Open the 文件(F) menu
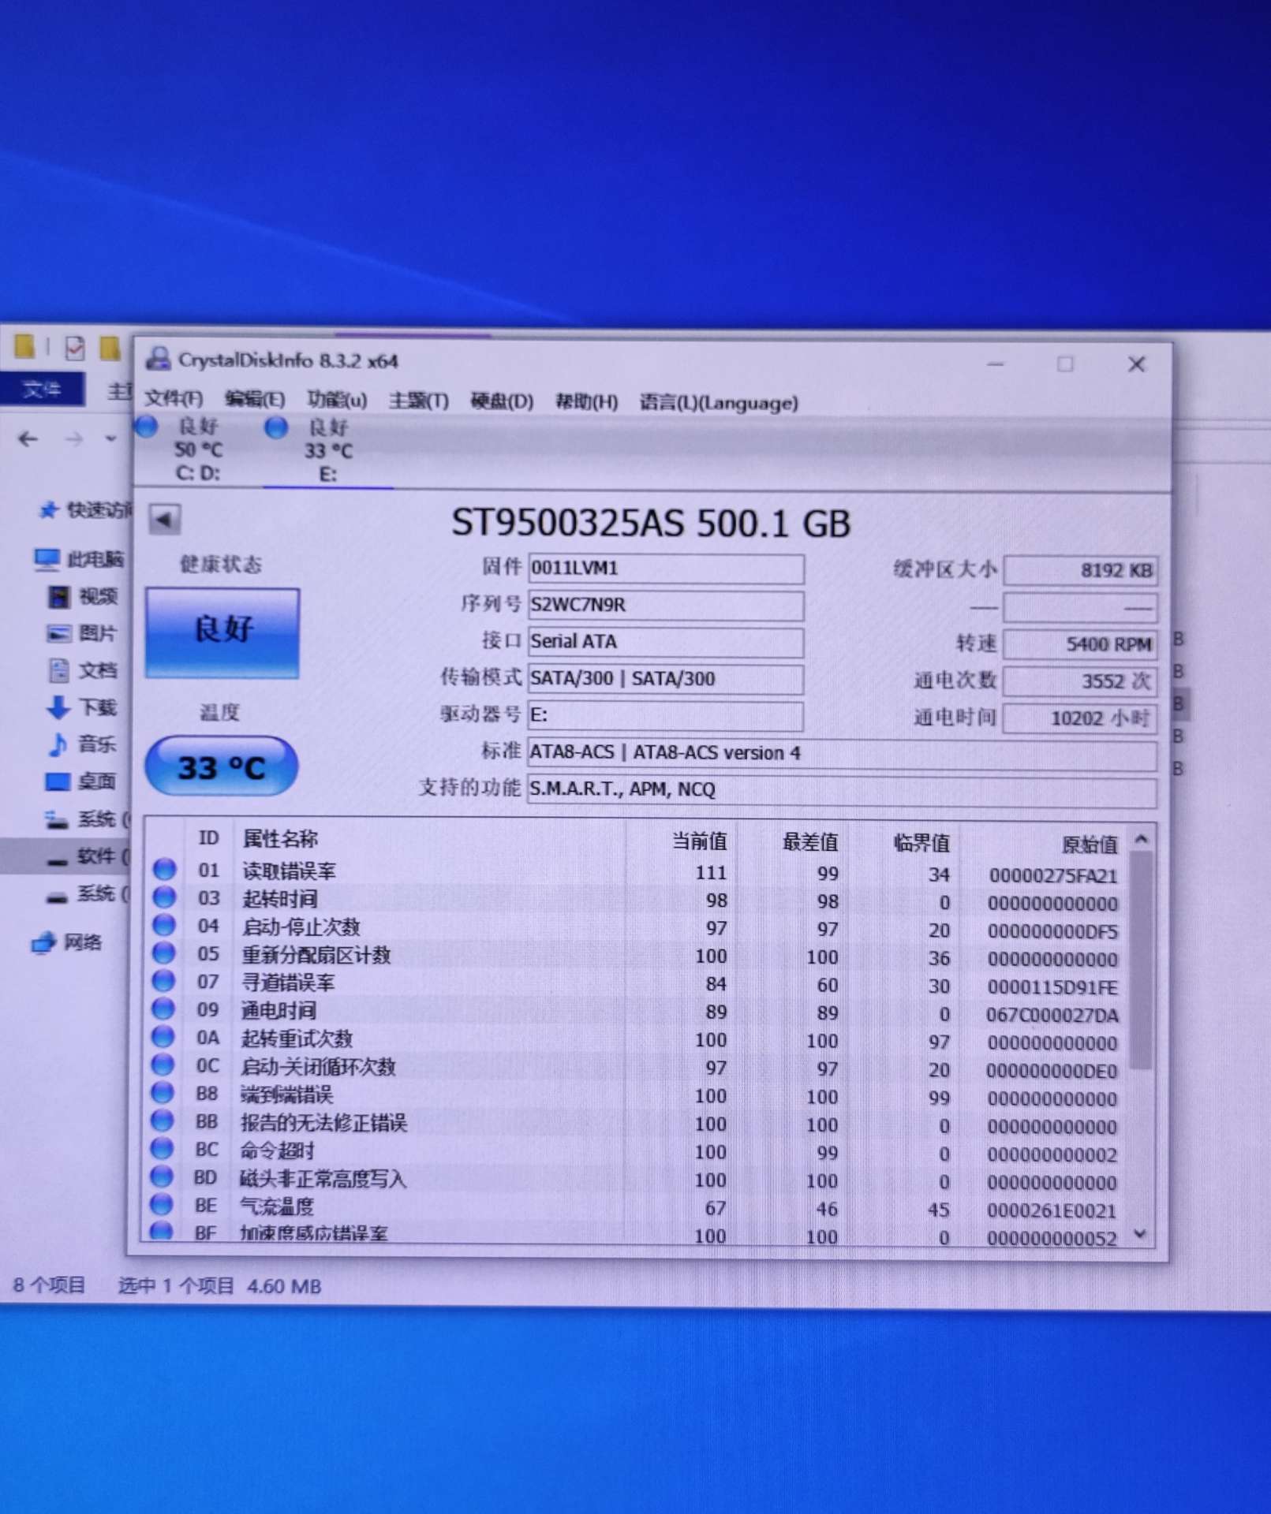The image size is (1271, 1514). pos(174,399)
